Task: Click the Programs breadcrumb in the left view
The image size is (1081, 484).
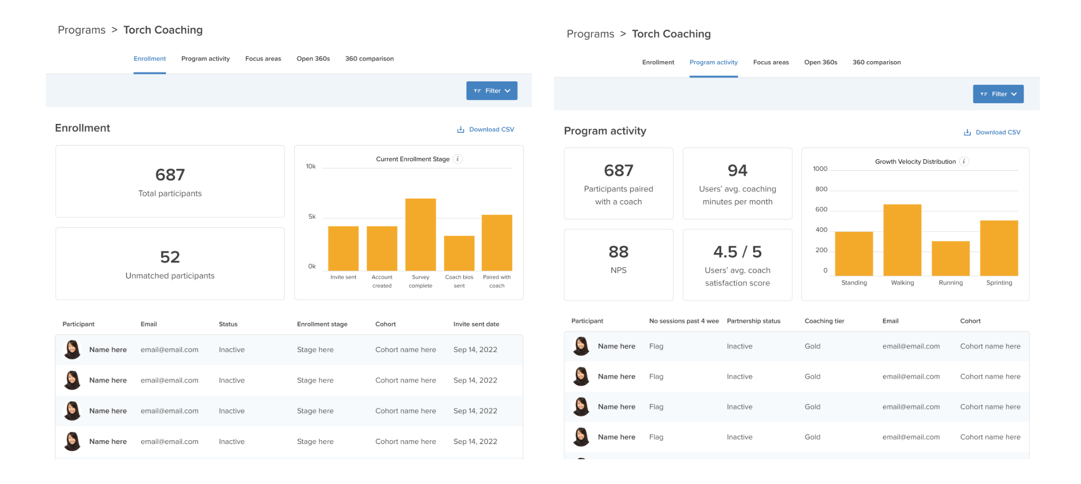Action: click(82, 30)
